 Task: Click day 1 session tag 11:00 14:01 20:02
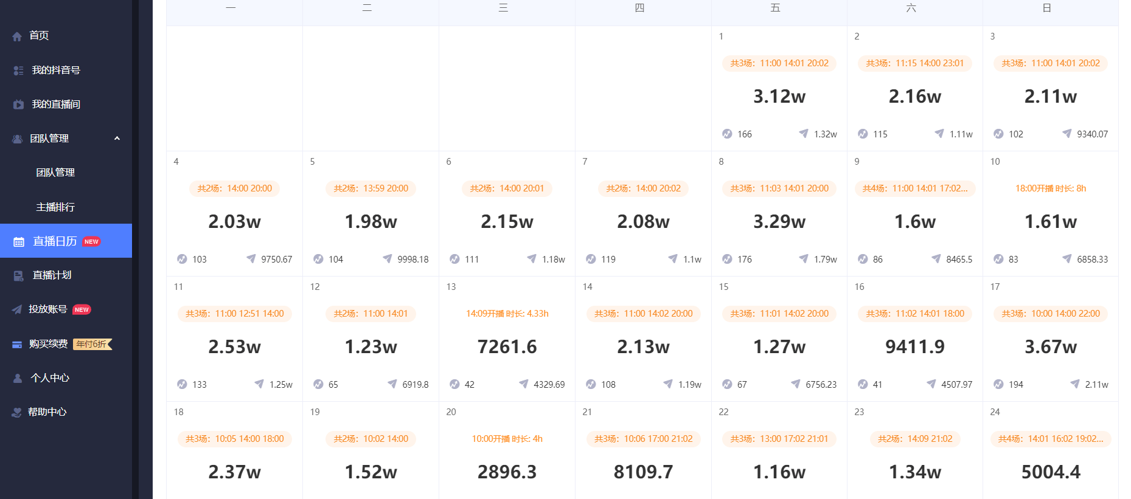779,63
